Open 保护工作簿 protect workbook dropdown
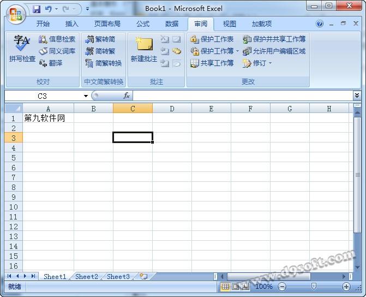Screen dimensions: 366x297 pos(237,51)
